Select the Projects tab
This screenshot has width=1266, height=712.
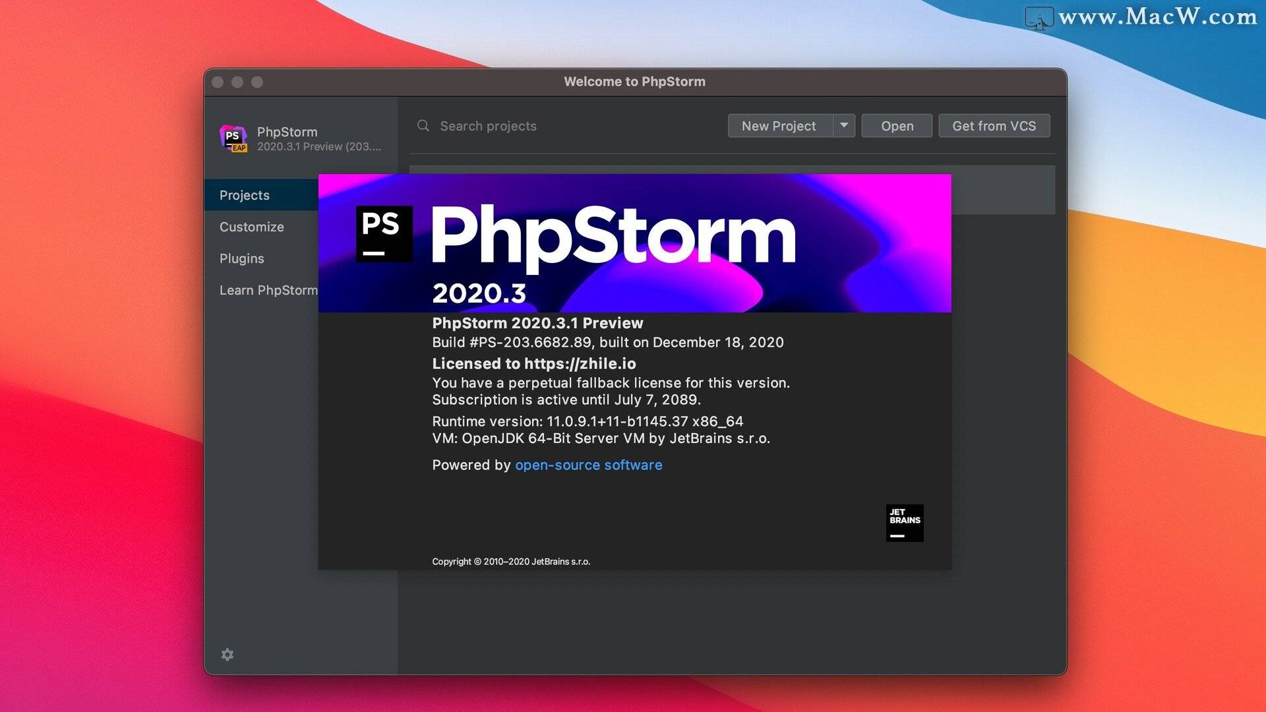262,195
